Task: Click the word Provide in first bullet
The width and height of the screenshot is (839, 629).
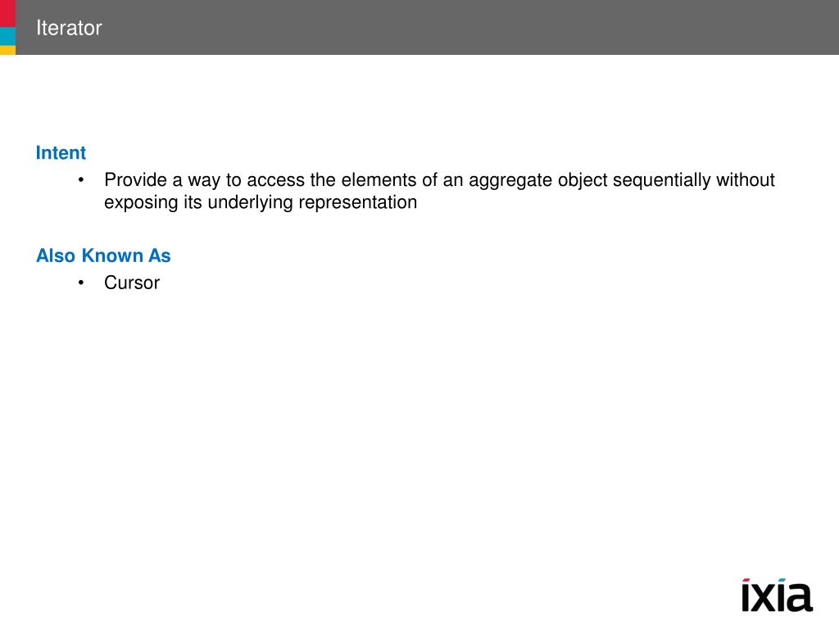Action: coord(135,179)
